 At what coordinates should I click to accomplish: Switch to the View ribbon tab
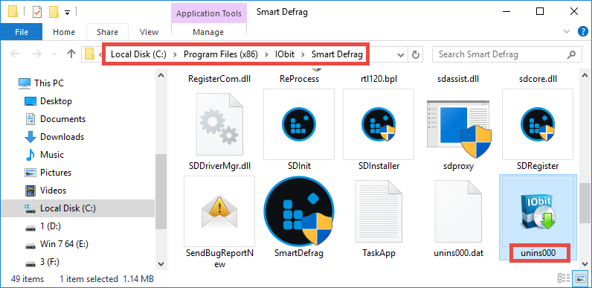click(149, 32)
